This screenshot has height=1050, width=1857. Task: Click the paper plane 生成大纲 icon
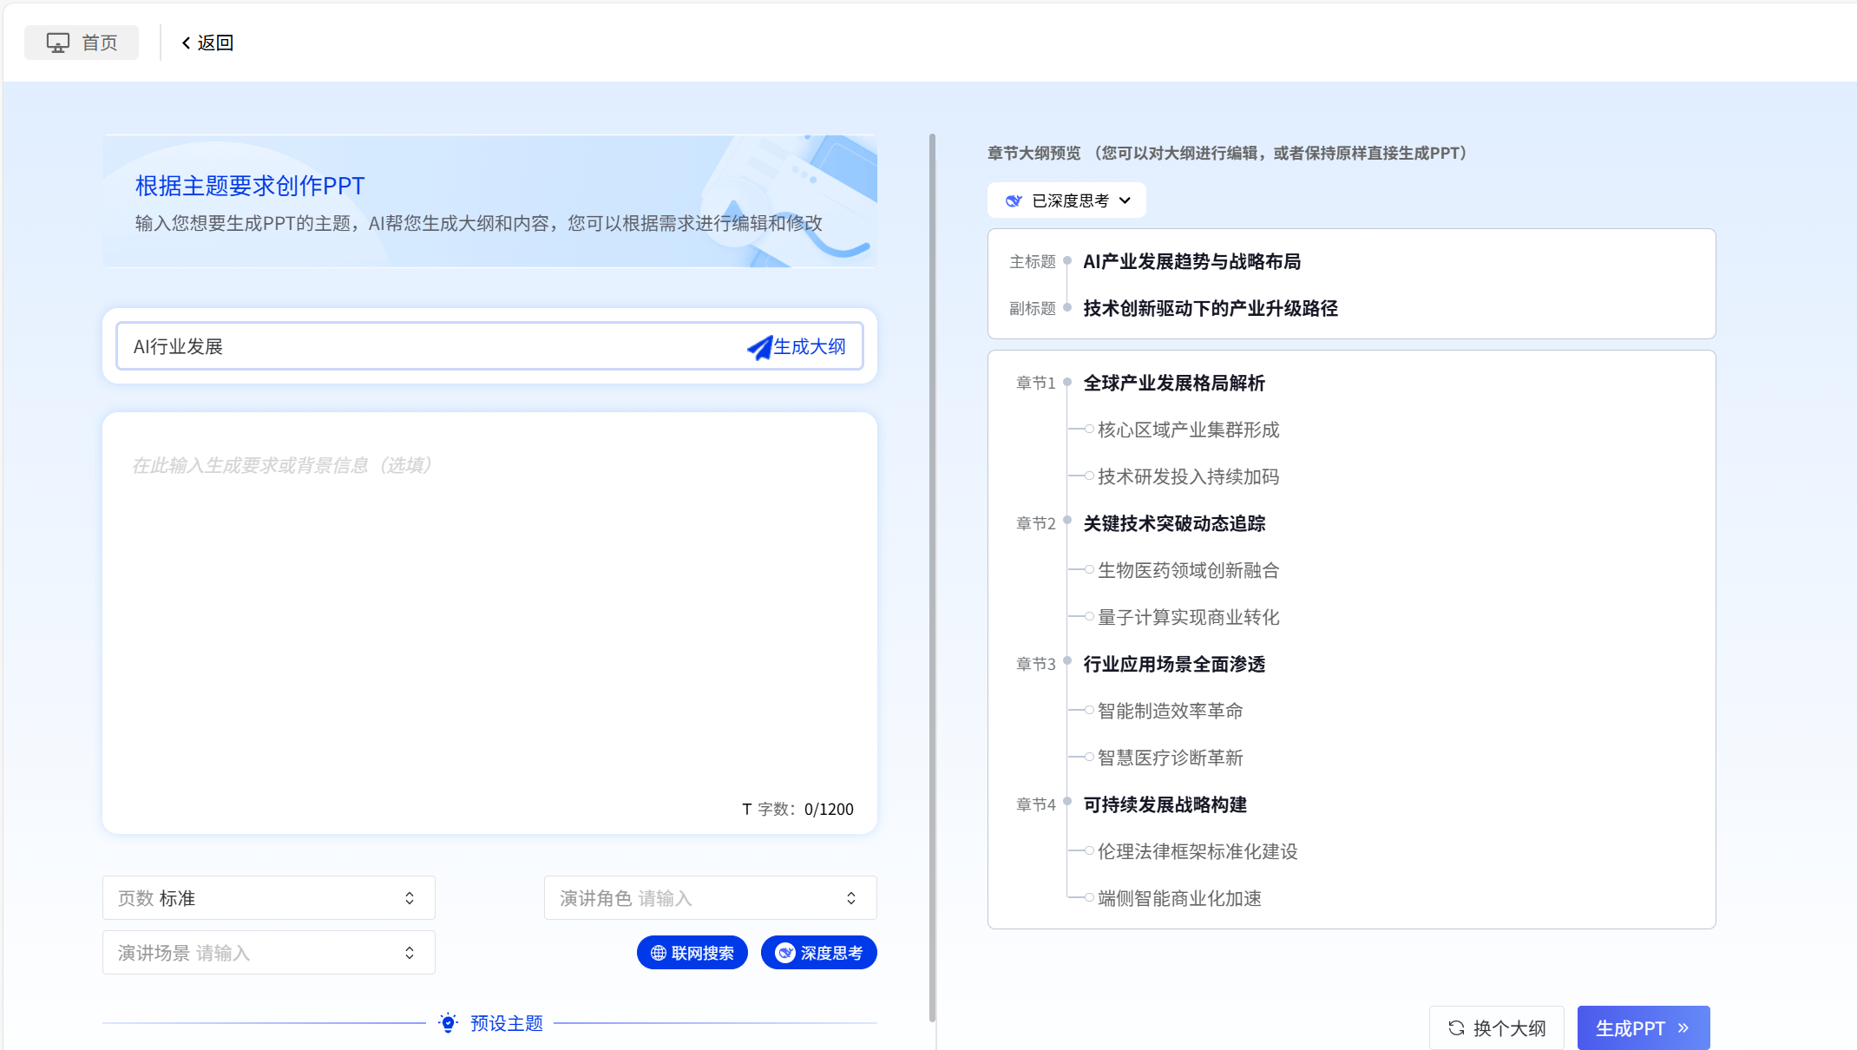[x=758, y=345]
